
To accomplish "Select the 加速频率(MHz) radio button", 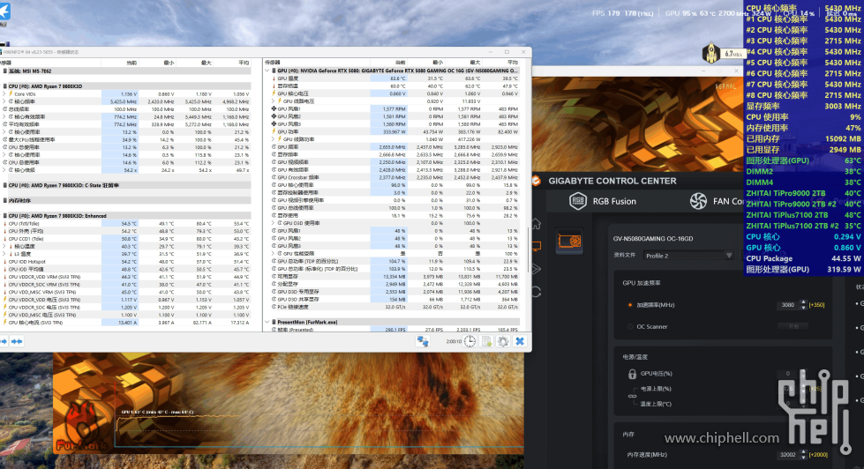I will click(x=630, y=305).
